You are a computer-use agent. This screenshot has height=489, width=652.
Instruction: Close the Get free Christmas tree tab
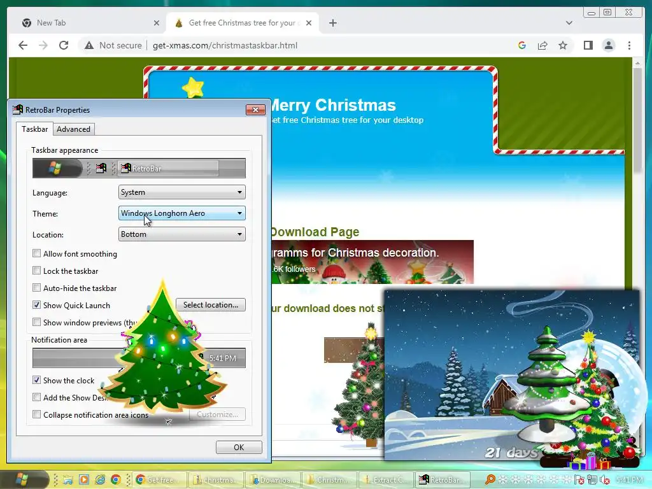tap(309, 23)
